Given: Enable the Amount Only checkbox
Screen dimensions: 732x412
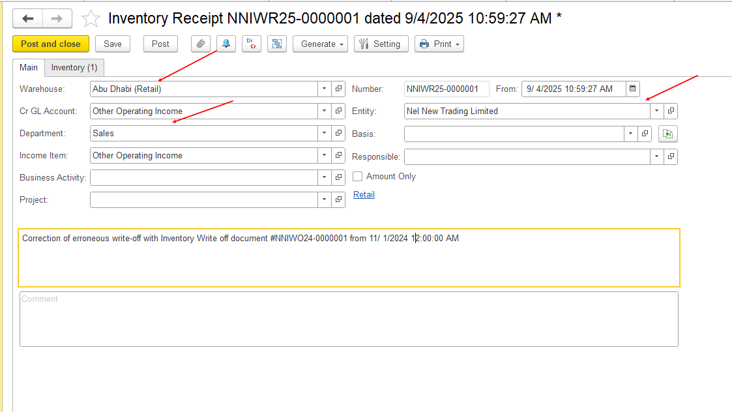Looking at the screenshot, I should point(358,177).
